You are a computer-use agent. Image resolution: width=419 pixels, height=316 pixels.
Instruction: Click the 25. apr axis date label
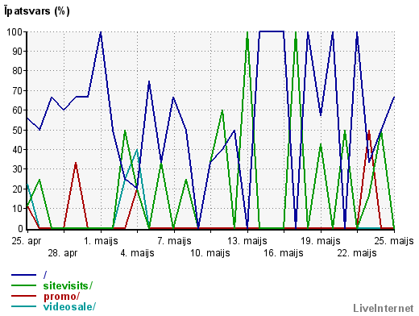[x=27, y=241]
